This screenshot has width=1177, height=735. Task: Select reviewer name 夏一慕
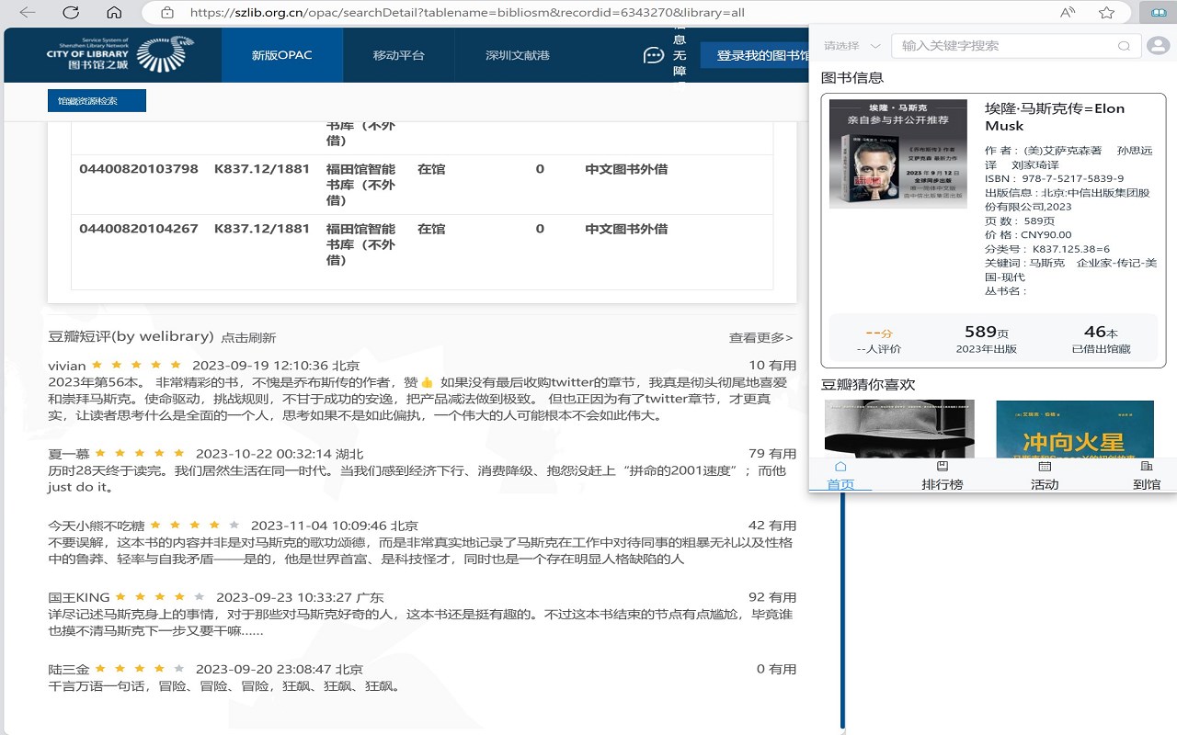coord(69,454)
